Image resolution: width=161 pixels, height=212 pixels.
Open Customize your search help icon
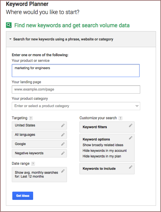(x=120, y=118)
